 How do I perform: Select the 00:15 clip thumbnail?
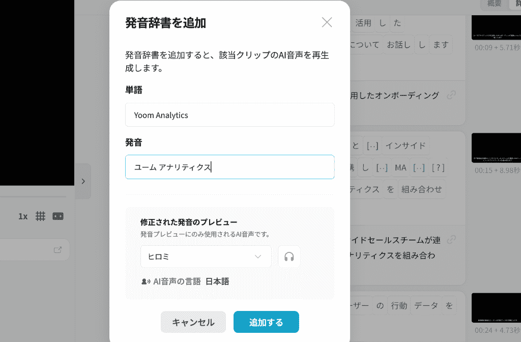(497, 148)
